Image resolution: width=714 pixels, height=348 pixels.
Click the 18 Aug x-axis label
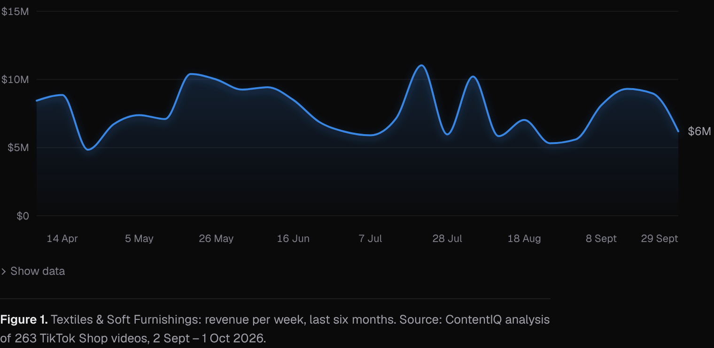pos(524,239)
